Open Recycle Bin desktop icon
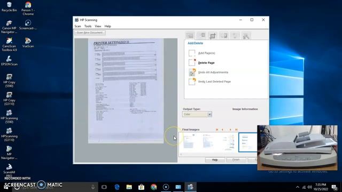The width and height of the screenshot is (342, 192). 9,7
